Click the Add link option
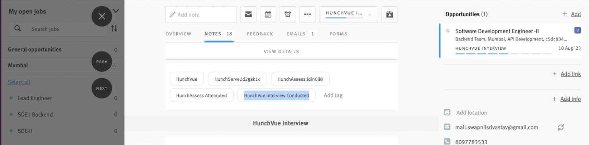 570,74
